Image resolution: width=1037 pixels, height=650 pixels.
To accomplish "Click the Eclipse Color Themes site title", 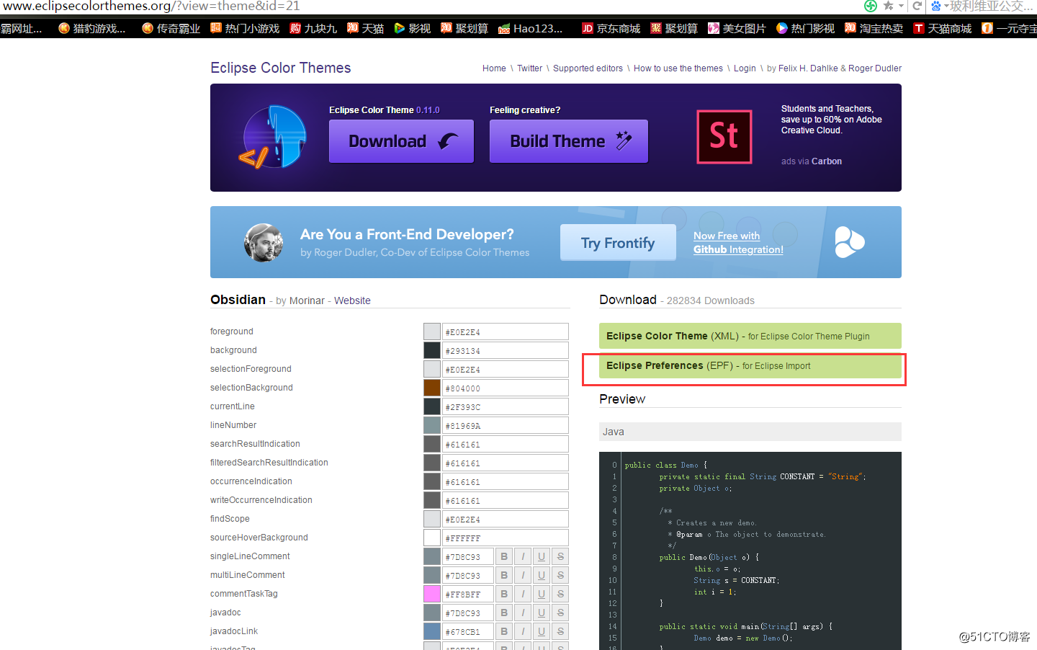I will point(281,68).
